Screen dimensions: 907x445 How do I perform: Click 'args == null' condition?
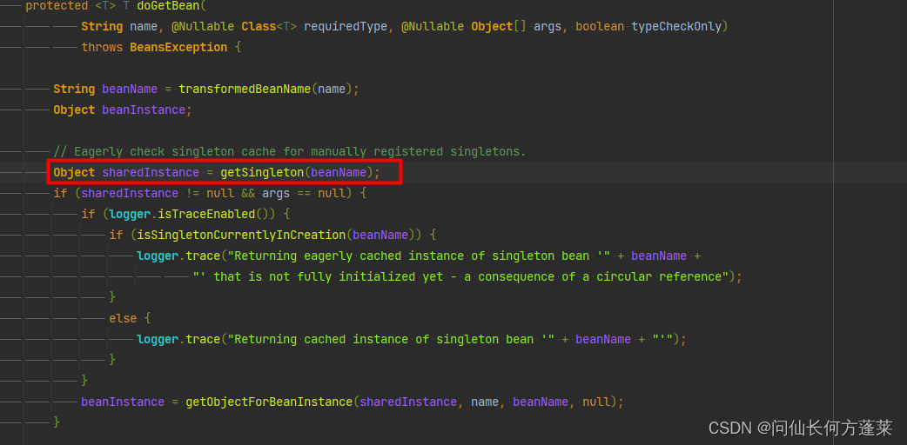(304, 193)
